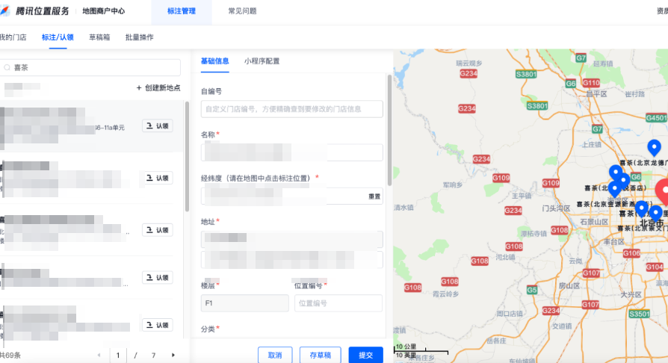Screen dimensions: 668x363
Task: Click the detailed address second field
Action: (x=292, y=259)
